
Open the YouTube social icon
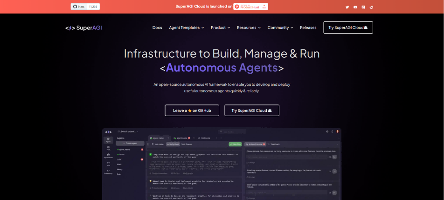pos(355,7)
